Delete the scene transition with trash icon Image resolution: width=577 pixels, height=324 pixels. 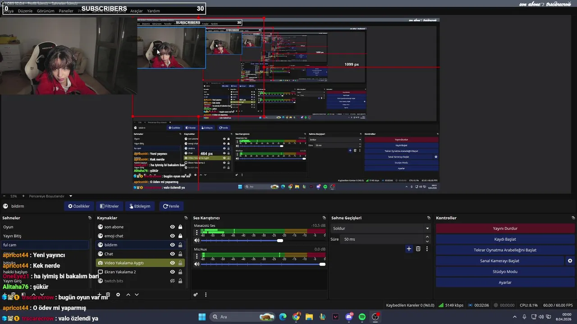coord(418,248)
